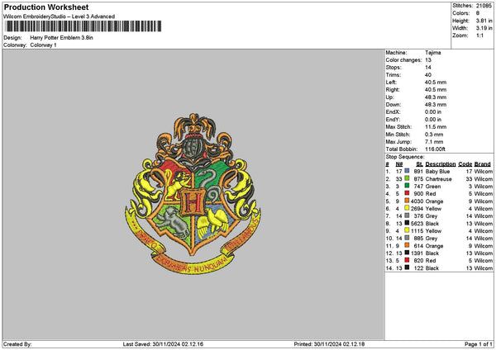Select the Total Bobbin value 116.00ft

click(x=435, y=149)
